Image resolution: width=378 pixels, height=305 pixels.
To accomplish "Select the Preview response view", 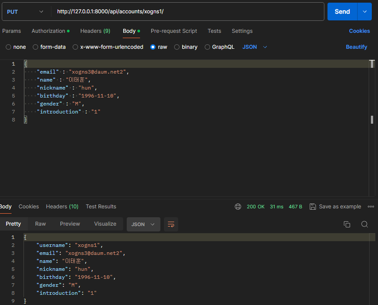I will pyautogui.click(x=70, y=224).
